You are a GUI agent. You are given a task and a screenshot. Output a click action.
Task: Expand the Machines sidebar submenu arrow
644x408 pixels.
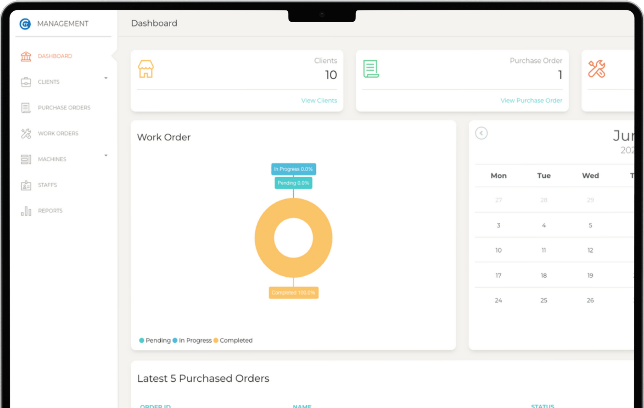106,155
